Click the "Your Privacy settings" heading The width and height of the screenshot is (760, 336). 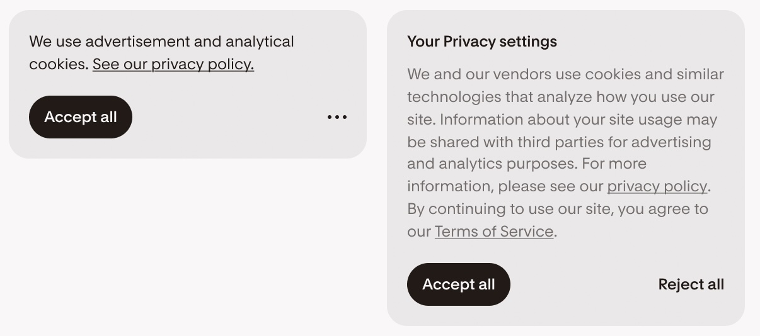coord(482,42)
